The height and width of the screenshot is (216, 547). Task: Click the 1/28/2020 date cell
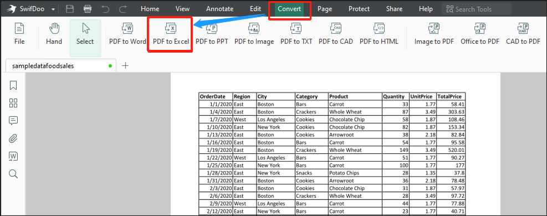pyautogui.click(x=216, y=173)
